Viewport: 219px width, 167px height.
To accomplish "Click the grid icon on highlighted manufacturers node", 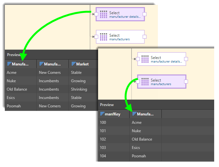I will (145, 82).
